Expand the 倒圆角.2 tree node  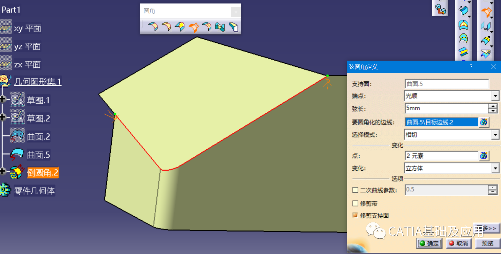tap(3, 172)
